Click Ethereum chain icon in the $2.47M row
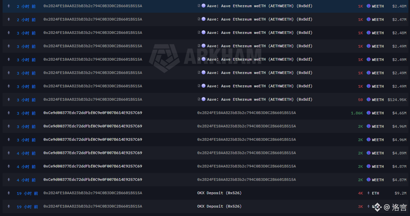The width and height of the screenshot is (410, 216). [9, 20]
